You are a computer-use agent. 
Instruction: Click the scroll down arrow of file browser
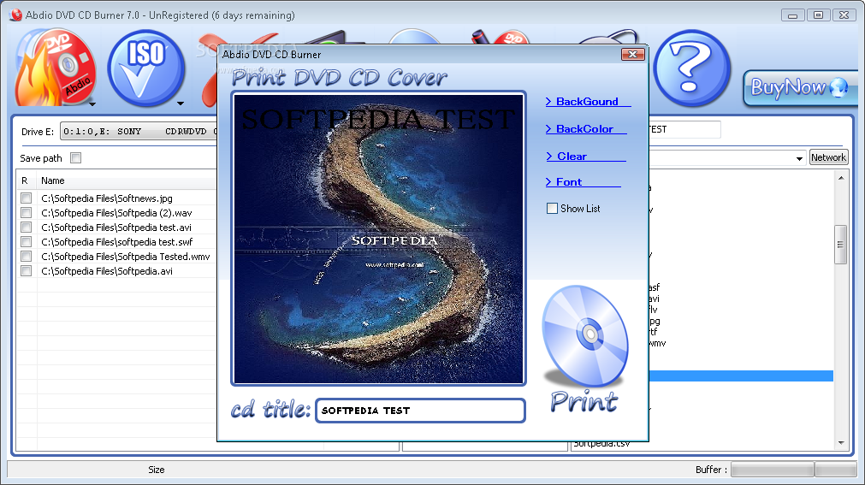pyautogui.click(x=841, y=442)
